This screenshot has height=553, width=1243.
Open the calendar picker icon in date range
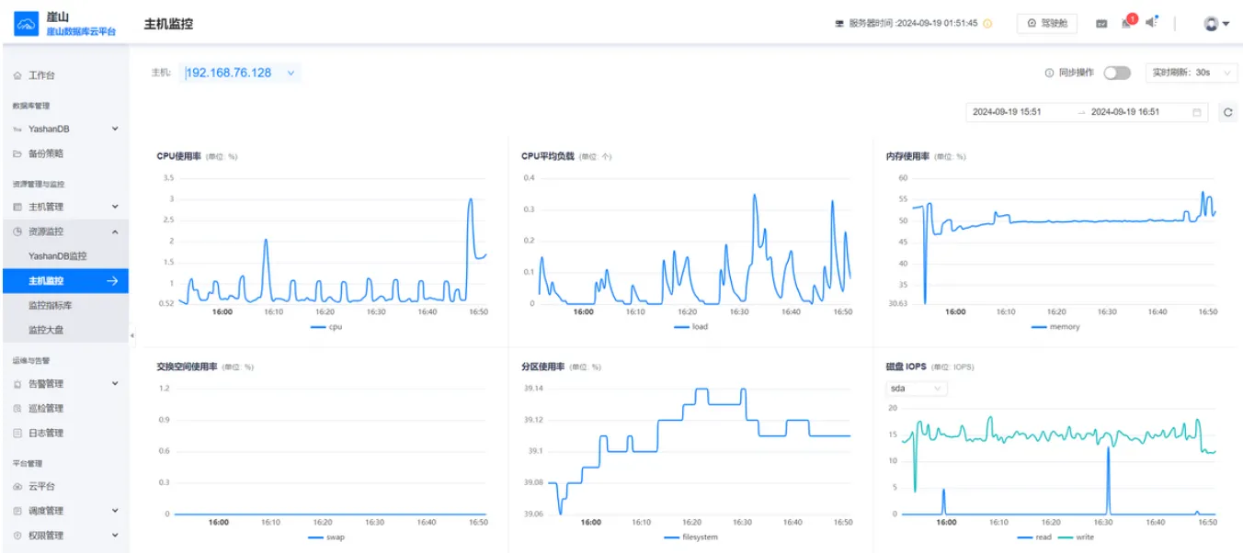(1196, 112)
